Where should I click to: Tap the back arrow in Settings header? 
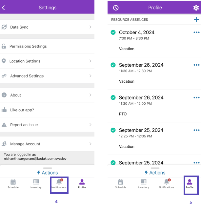click(x=4, y=8)
